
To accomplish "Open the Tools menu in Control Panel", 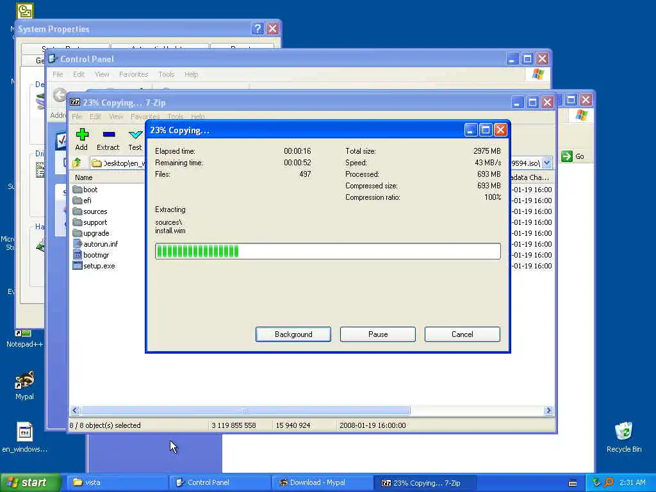I will (166, 74).
